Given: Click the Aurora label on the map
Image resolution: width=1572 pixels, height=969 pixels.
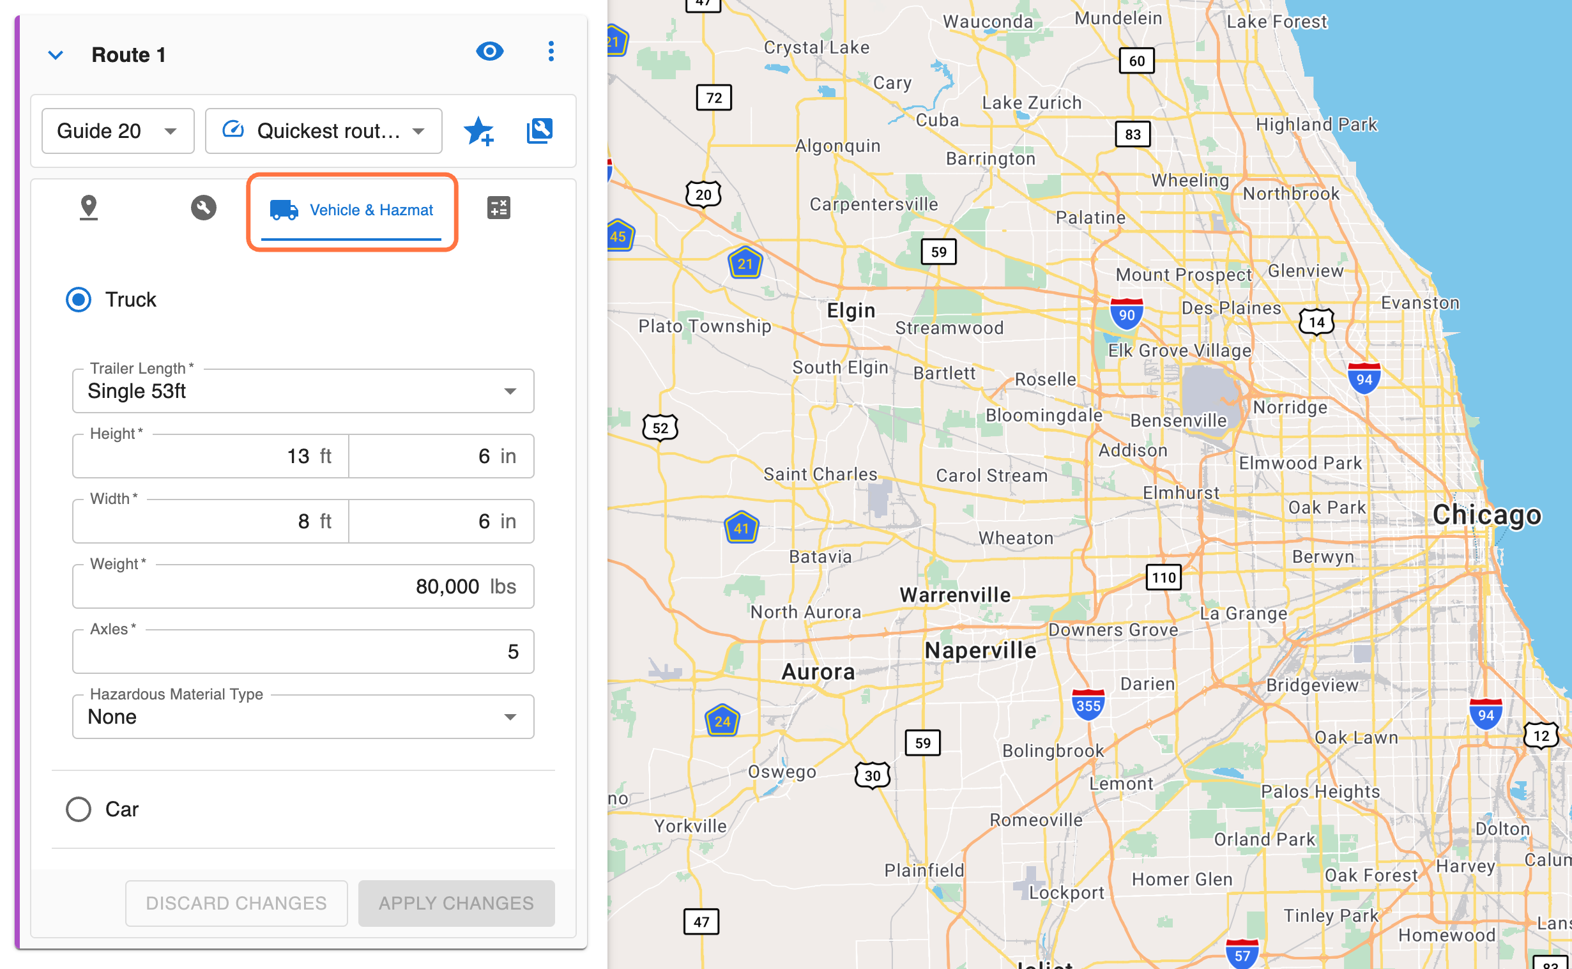Looking at the screenshot, I should coord(818,671).
